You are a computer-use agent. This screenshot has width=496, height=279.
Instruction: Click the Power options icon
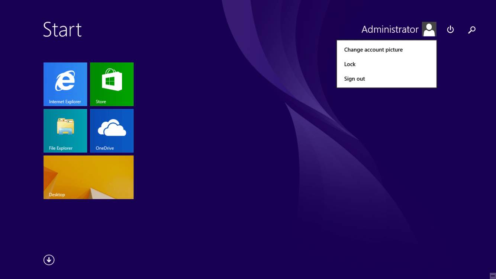(x=450, y=29)
